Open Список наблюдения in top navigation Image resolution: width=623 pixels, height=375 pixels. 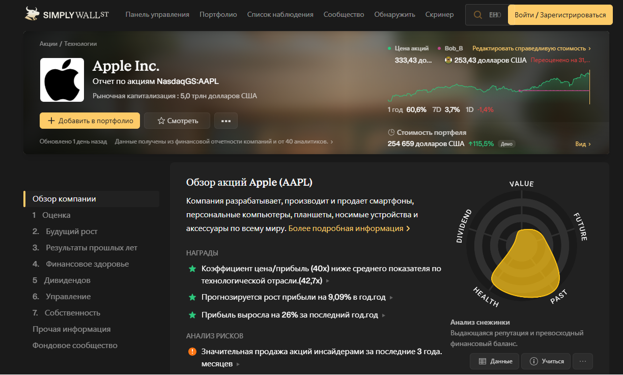[280, 15]
